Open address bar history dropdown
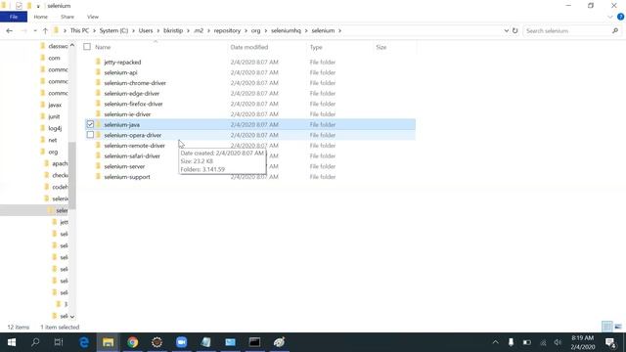626x352 pixels. click(507, 30)
